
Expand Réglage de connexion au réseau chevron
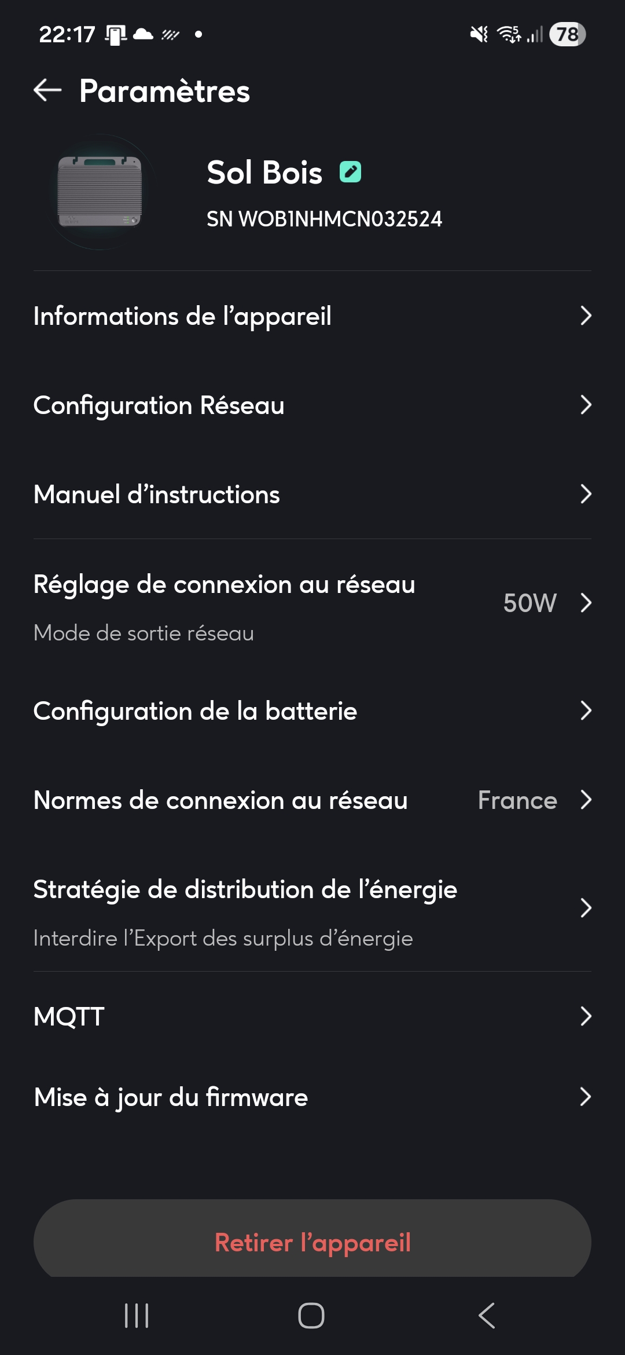[x=586, y=603]
